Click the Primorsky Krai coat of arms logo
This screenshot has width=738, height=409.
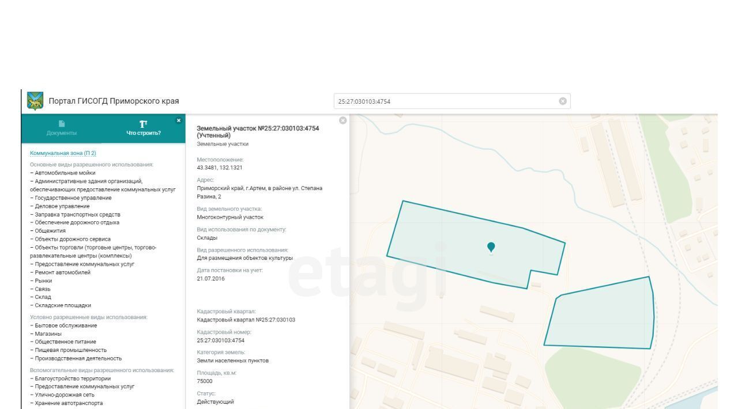click(x=36, y=101)
